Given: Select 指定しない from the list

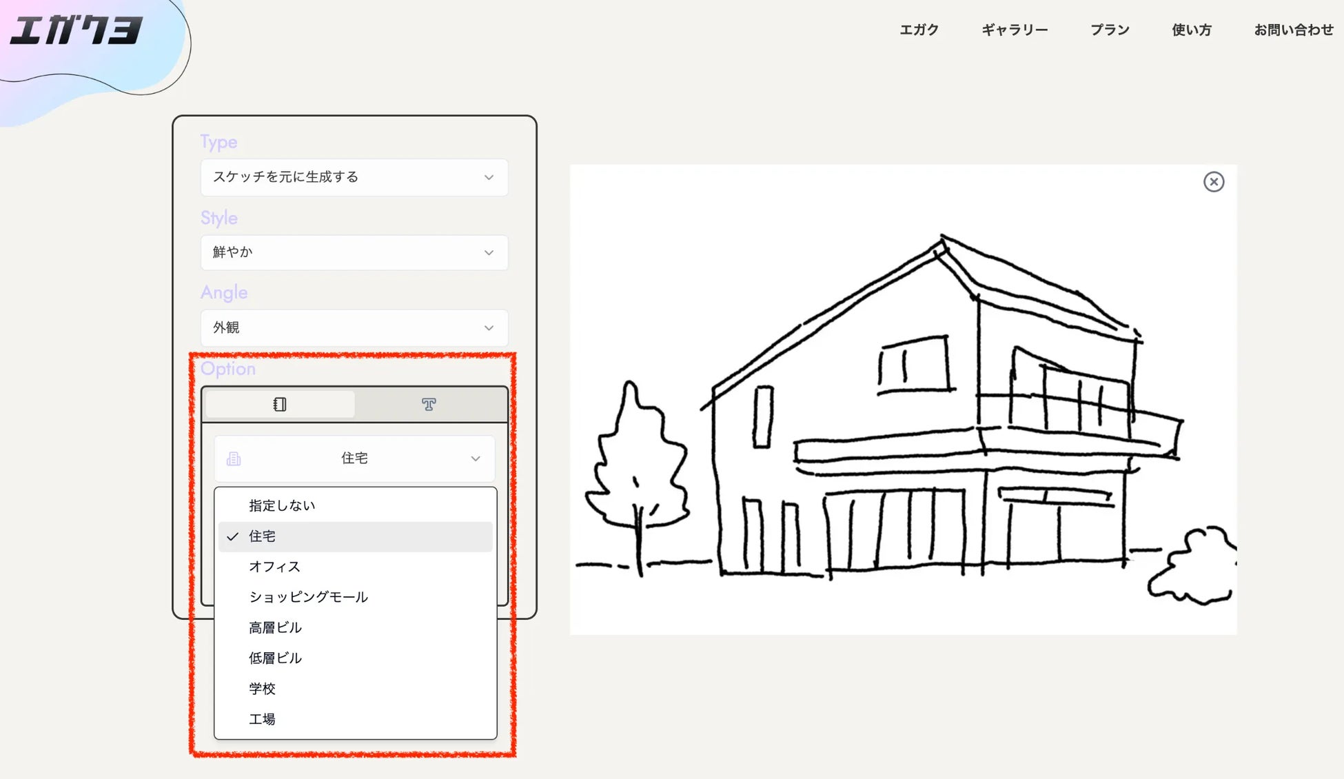Looking at the screenshot, I should [282, 505].
